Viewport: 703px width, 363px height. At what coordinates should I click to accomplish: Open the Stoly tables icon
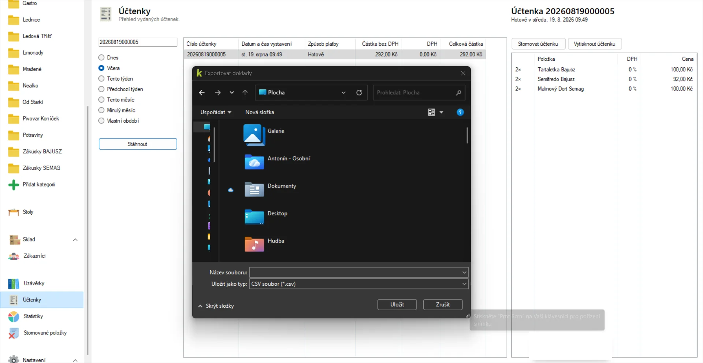coord(14,212)
